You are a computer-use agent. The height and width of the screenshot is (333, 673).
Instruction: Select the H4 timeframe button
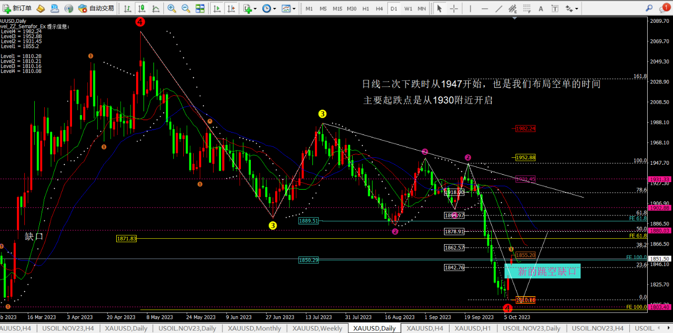[x=379, y=8]
